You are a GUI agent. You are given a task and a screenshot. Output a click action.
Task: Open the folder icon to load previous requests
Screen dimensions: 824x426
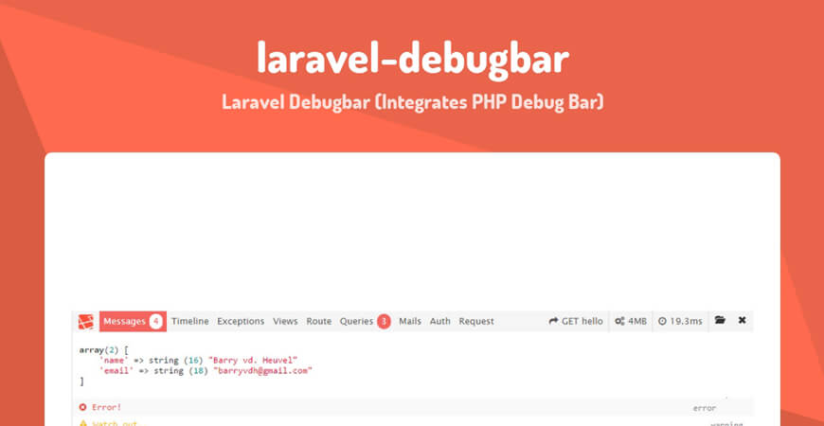click(x=720, y=320)
